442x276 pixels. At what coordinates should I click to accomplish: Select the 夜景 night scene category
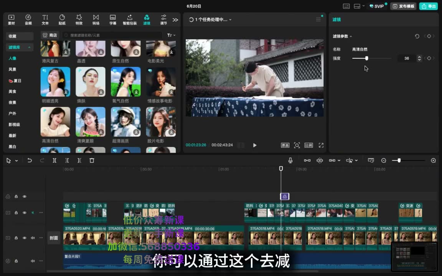point(12,102)
